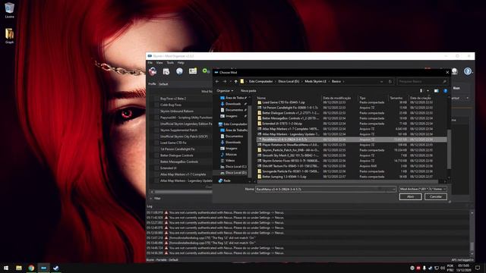Go back with the dialog's left arrow
The height and width of the screenshot is (273, 486).
coord(217,81)
